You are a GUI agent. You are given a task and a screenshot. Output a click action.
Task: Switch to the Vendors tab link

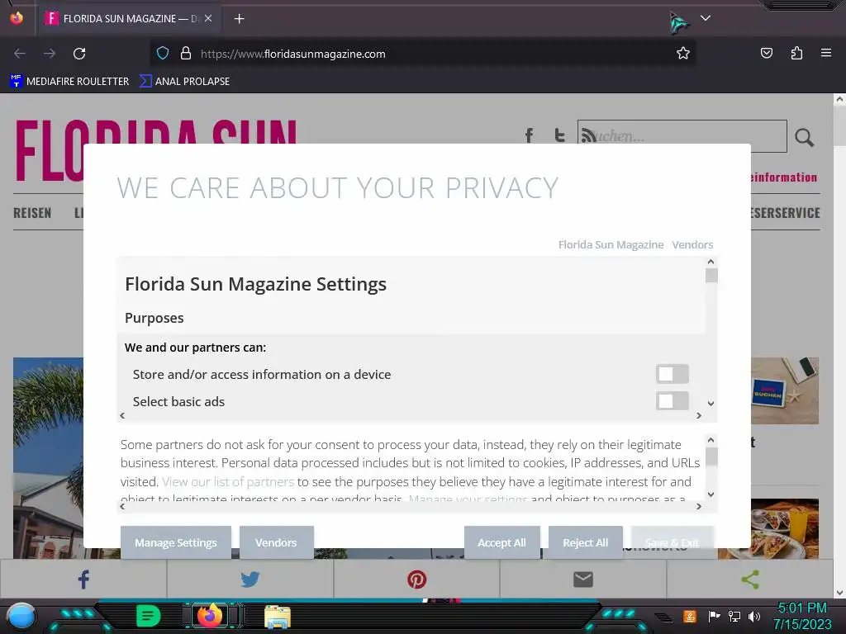(x=692, y=244)
